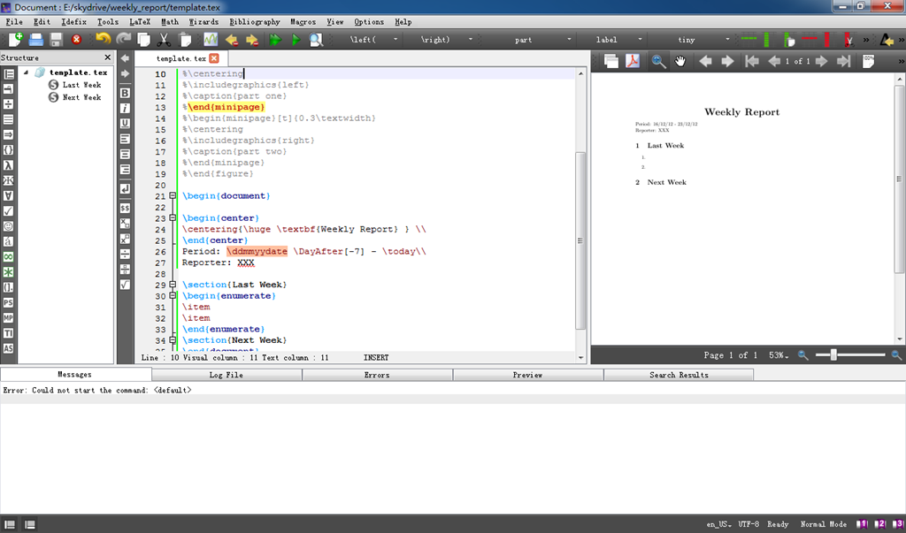The image size is (906, 533).
Task: Click the Undo arrow icon
Action: (103, 40)
